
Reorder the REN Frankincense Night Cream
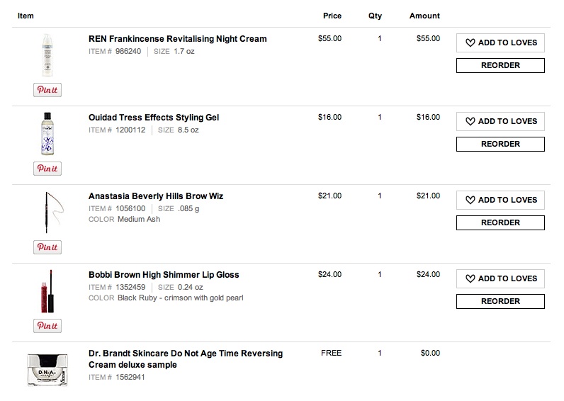point(500,65)
